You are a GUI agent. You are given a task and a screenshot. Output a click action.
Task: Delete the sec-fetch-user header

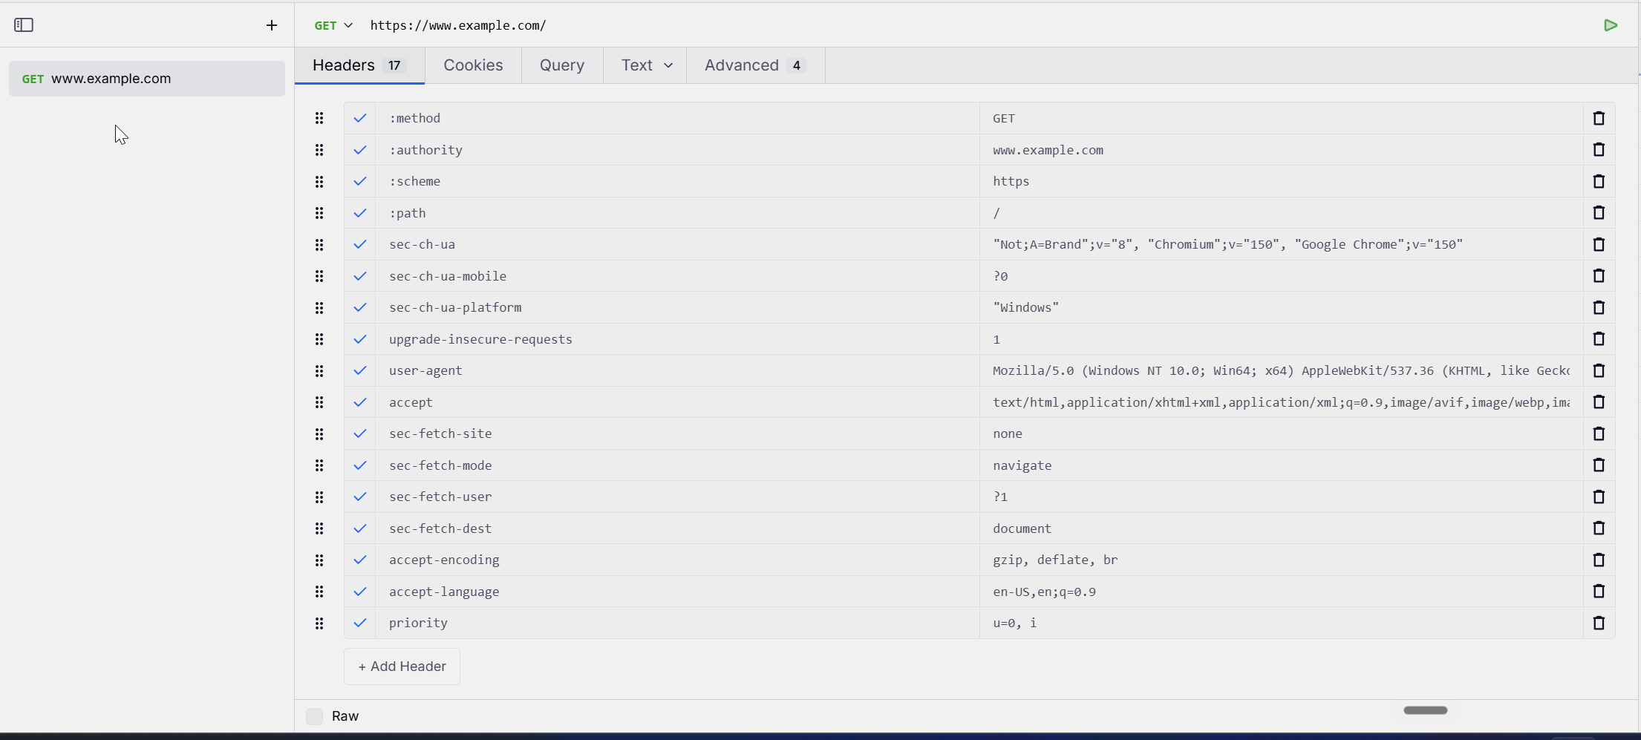click(x=1599, y=497)
